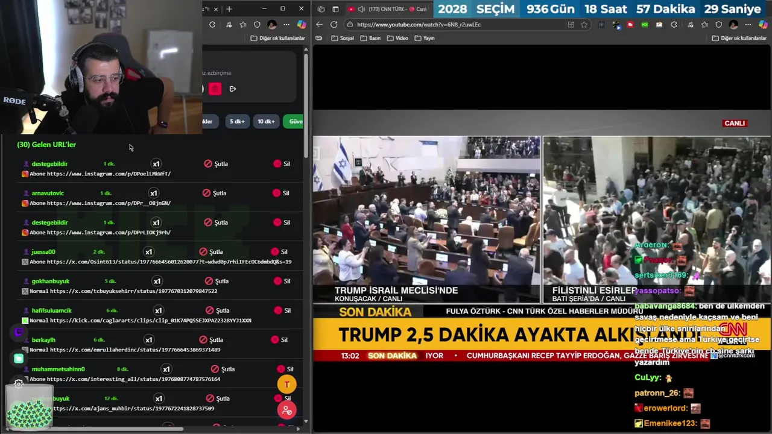The height and width of the screenshot is (434, 772).
Task: Open Video bookmarks folder
Action: (x=398, y=38)
